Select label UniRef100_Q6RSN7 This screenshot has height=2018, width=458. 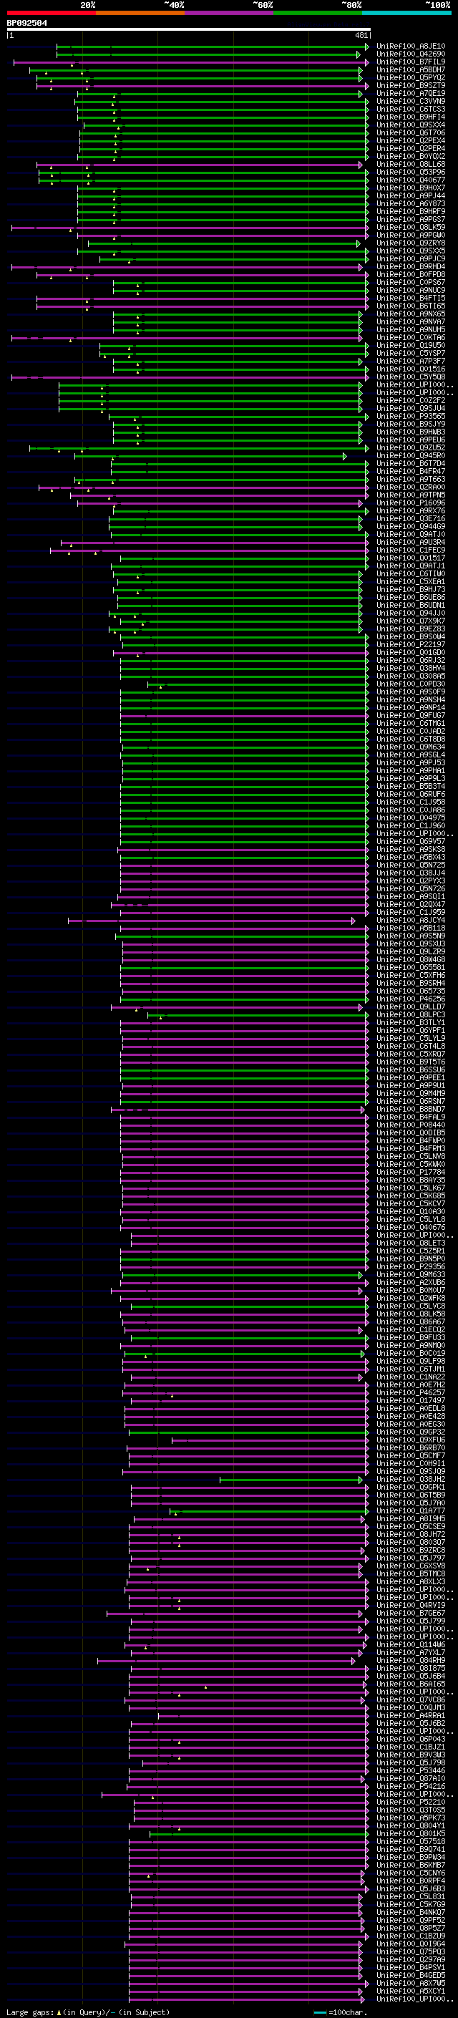[410, 1102]
